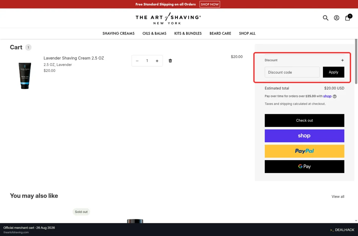Screen dimensions: 358x236
Task: Open the Beard Care menu
Action: (220, 34)
